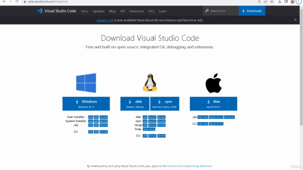Download Linux .tar.gz x64 archive
Viewport: 303px width, 170px height.
[x=145, y=125]
